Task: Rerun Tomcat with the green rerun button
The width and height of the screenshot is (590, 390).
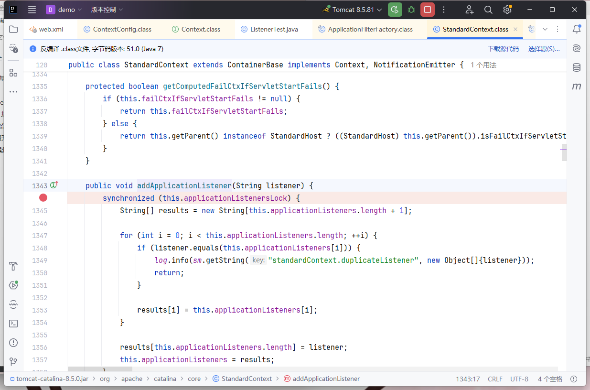Action: tap(395, 10)
